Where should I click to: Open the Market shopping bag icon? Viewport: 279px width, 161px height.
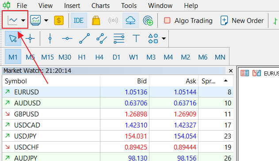pyautogui.click(x=96, y=20)
